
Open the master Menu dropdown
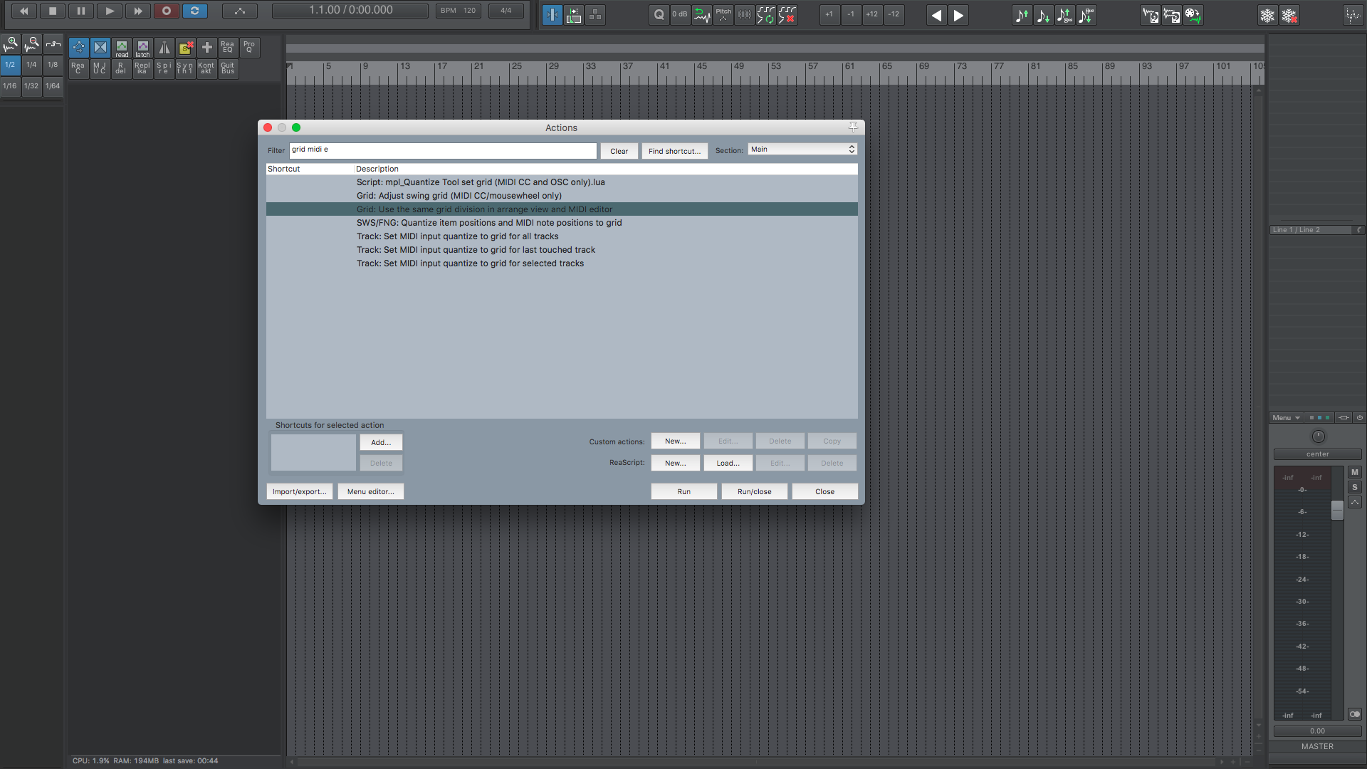point(1286,418)
